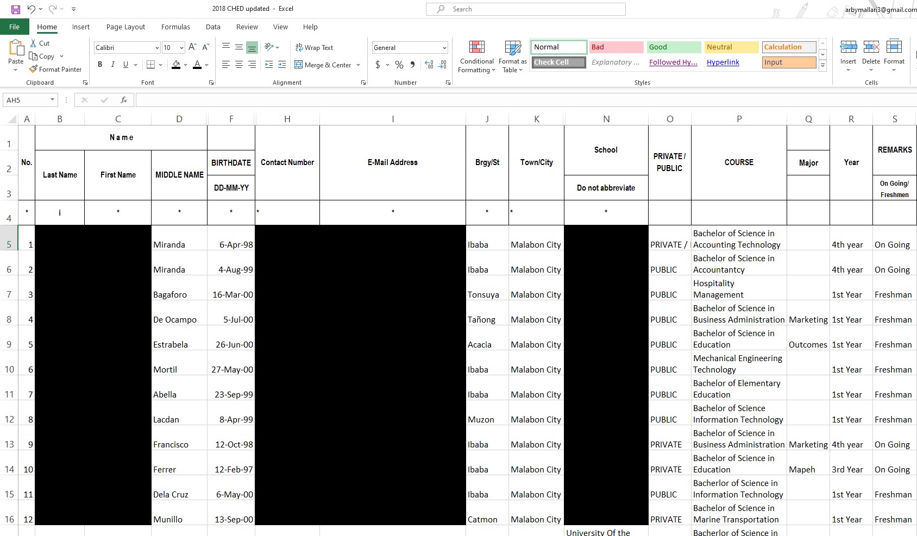
Task: Click the Search box in title bar
Action: pos(526,9)
